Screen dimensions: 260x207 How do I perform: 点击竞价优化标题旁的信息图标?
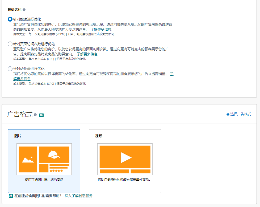(x=24, y=10)
